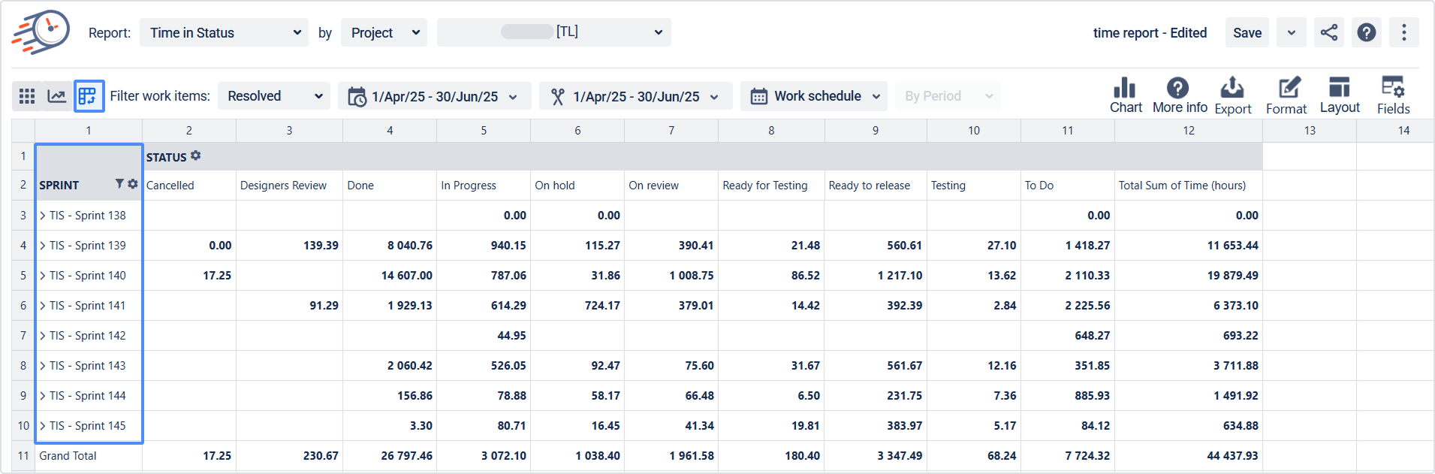Open the Fields settings
This screenshot has width=1435, height=474.
click(x=1394, y=95)
